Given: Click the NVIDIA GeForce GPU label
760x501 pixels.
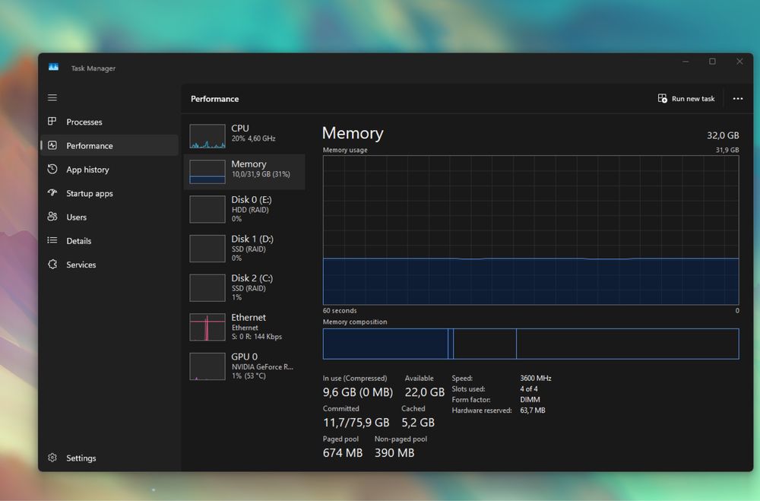Looking at the screenshot, I should click(x=262, y=366).
